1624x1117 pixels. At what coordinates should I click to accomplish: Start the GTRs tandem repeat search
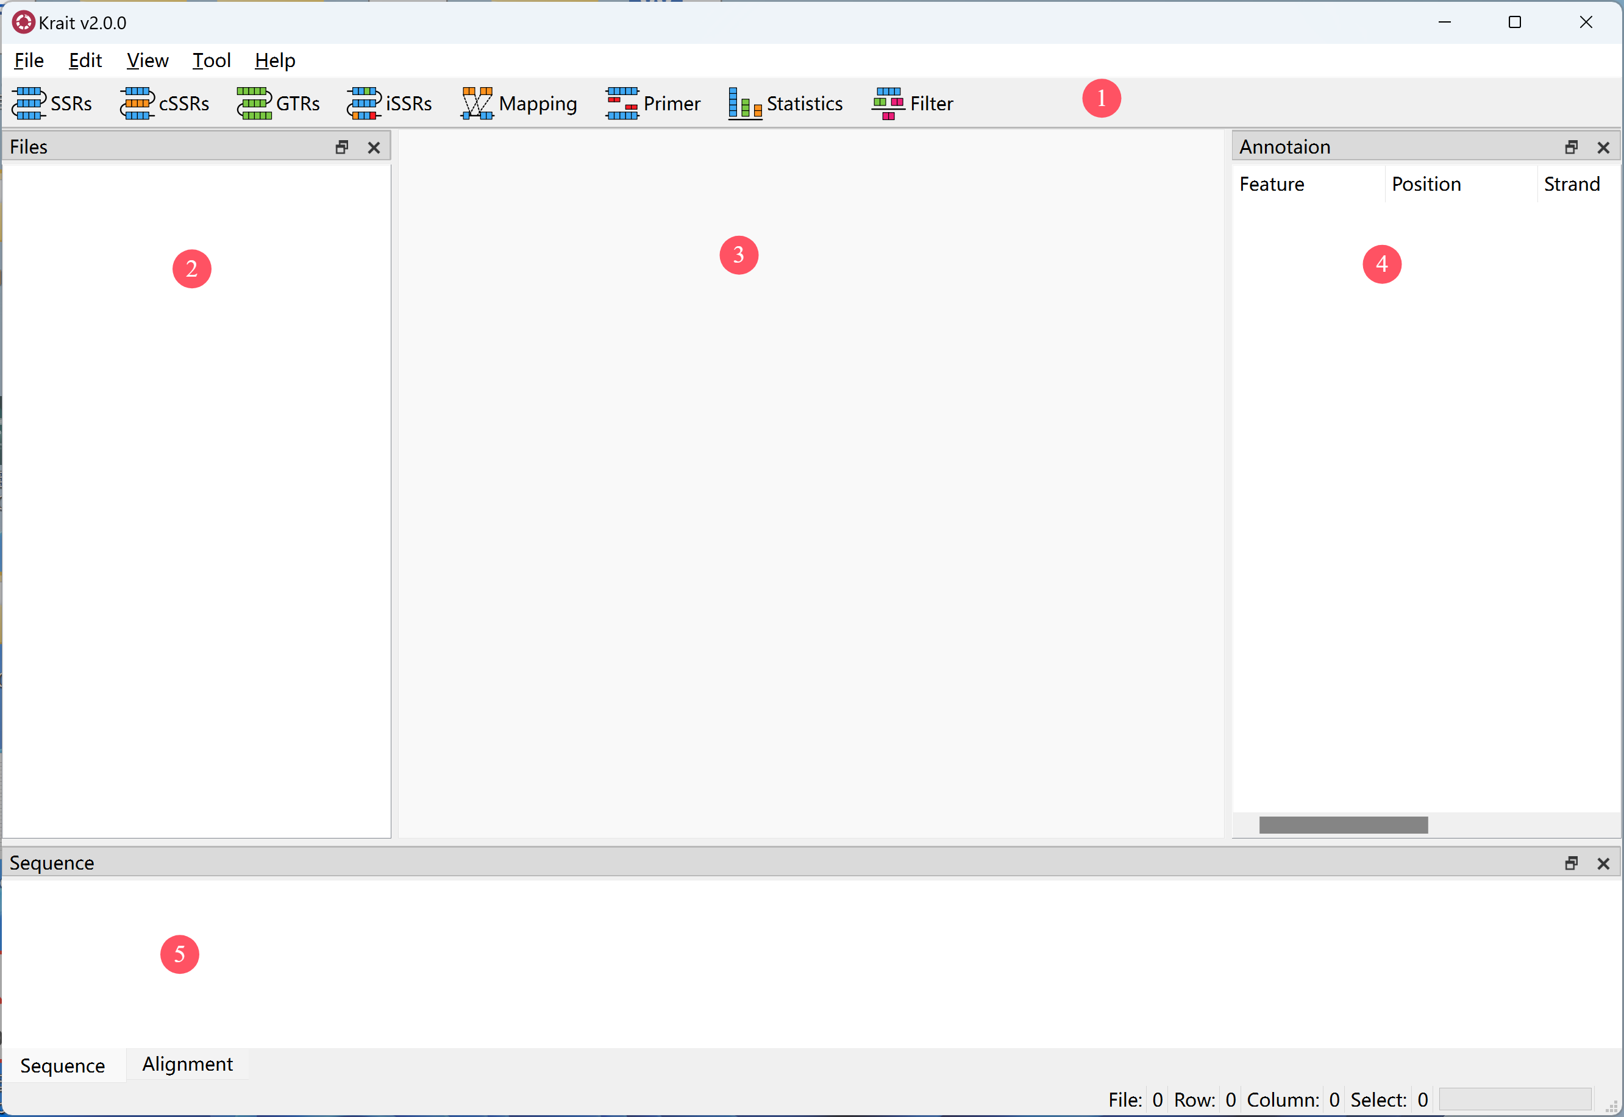[x=279, y=104]
